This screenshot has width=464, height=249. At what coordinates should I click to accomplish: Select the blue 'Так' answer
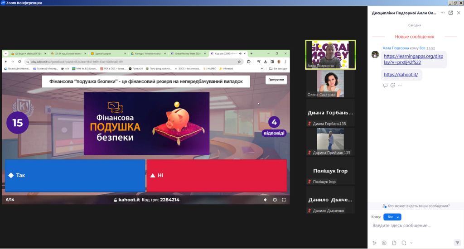75,175
